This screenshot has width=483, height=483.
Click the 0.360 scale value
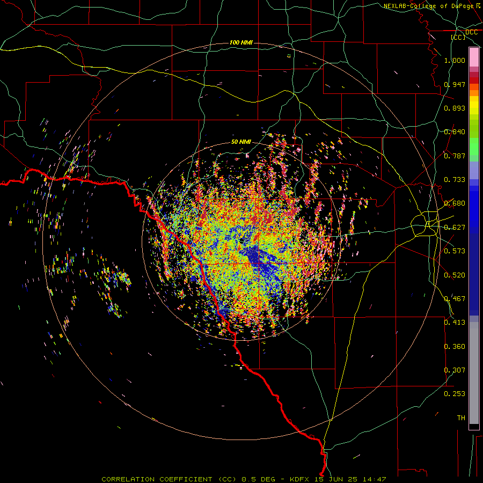coord(455,347)
